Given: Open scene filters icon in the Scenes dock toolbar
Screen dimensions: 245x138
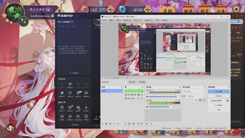Looking at the screenshot, I should pos(110,124).
